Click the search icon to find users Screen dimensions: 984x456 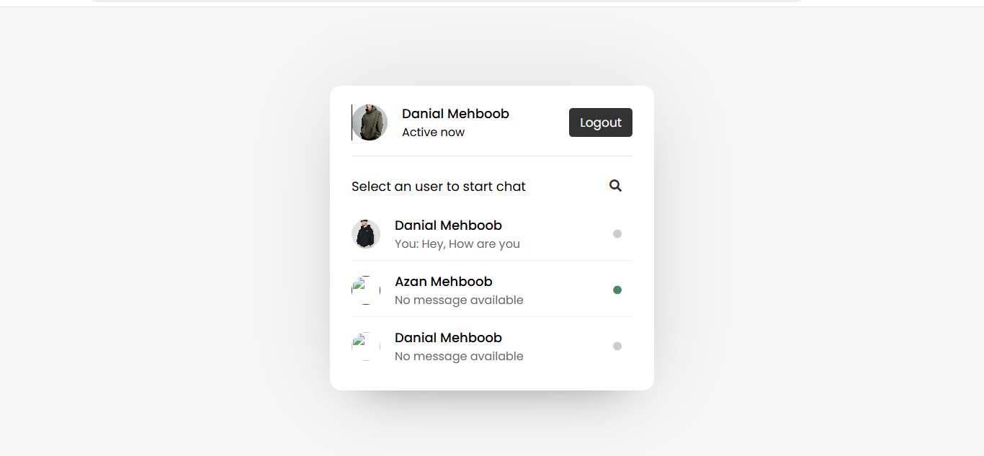click(x=615, y=185)
